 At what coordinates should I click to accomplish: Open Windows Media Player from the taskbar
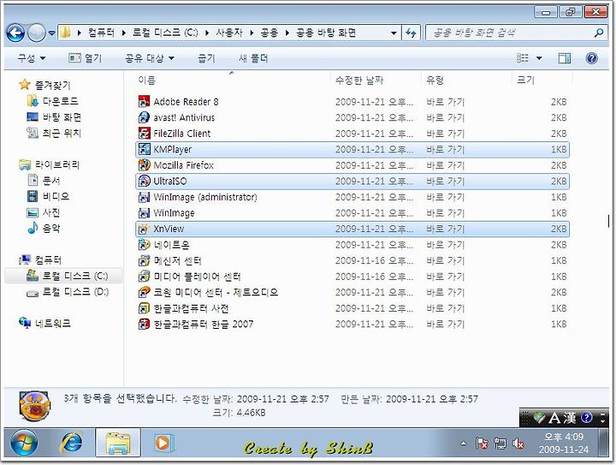pyautogui.click(x=163, y=443)
